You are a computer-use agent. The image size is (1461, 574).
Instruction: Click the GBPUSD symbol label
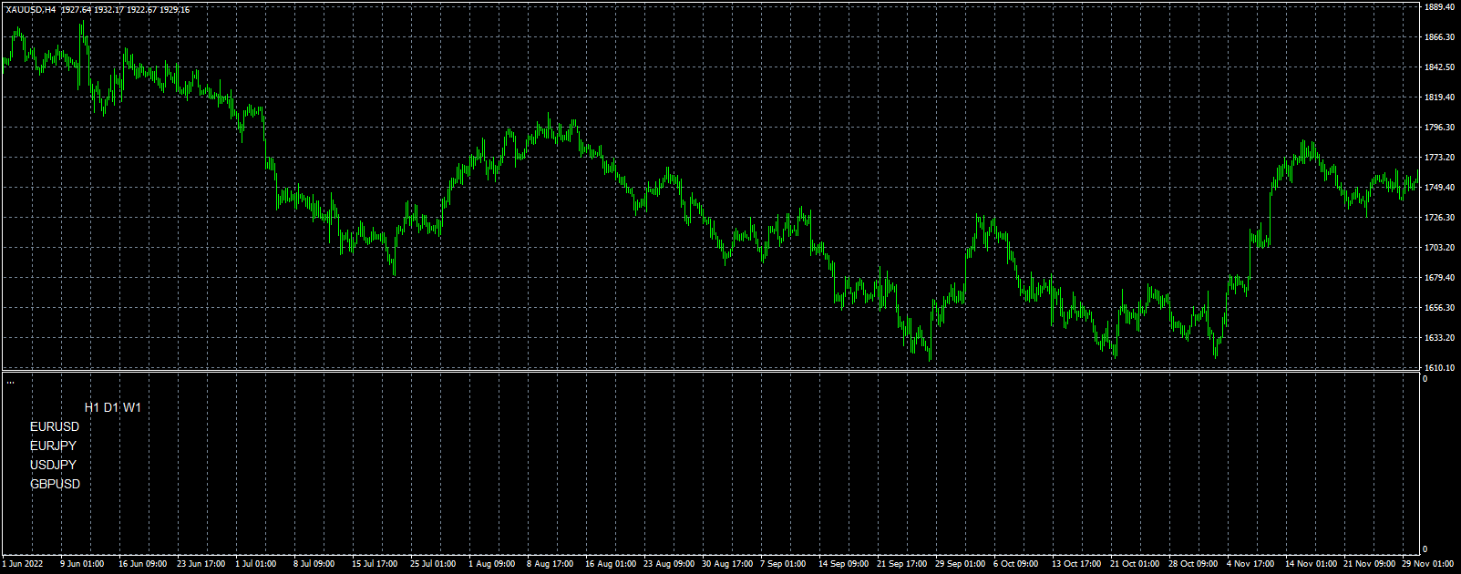(x=55, y=484)
